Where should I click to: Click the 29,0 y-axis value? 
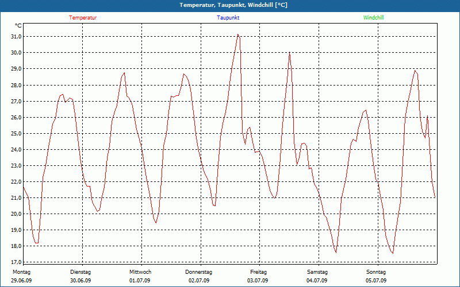tap(16, 69)
